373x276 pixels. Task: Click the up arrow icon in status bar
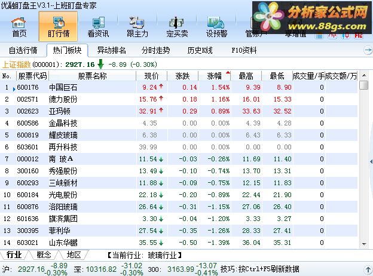(368, 269)
